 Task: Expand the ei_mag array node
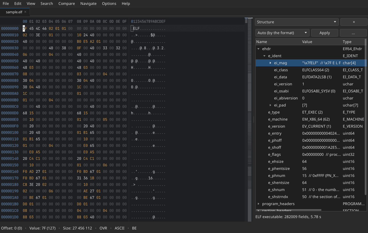(270, 63)
